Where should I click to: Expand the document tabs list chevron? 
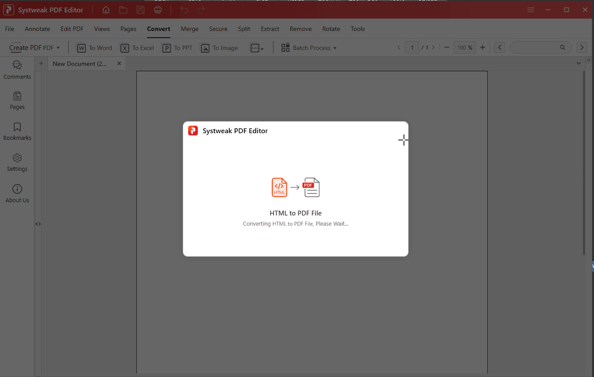pyautogui.click(x=579, y=63)
